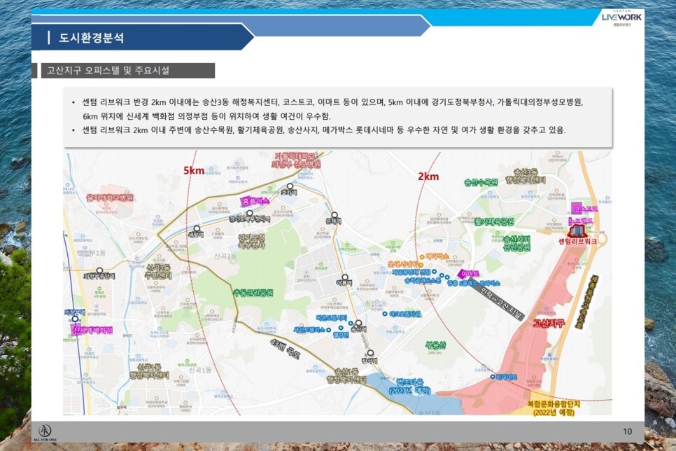
Task: Click the 곤제역 station circle marker
Action: pyautogui.click(x=334, y=215)
